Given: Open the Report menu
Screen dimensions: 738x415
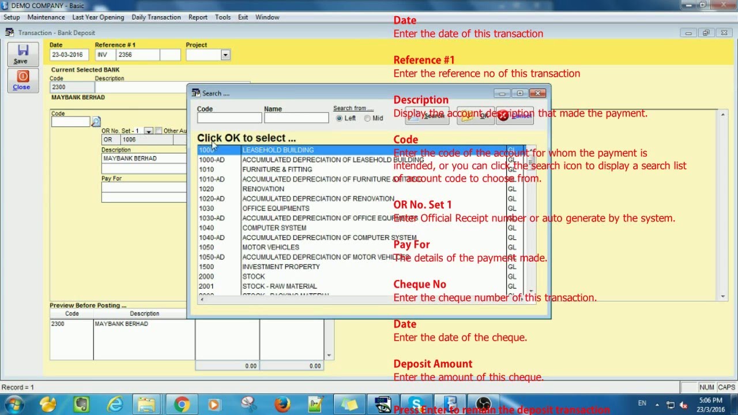Looking at the screenshot, I should click(x=198, y=17).
